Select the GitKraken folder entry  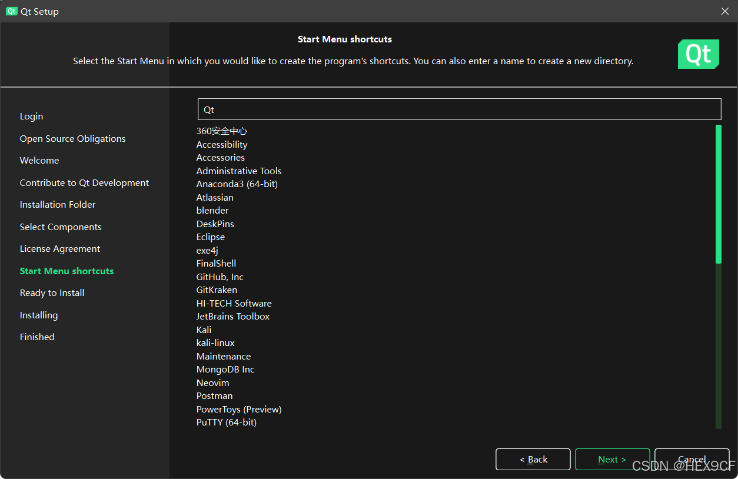point(217,290)
